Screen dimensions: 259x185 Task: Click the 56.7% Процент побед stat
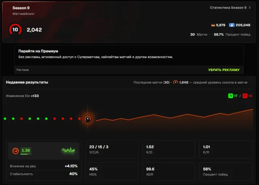pyautogui.click(x=232, y=34)
